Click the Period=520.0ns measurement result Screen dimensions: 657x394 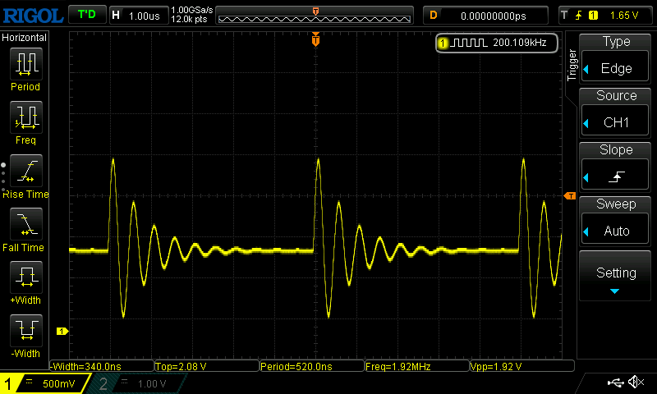pos(312,366)
